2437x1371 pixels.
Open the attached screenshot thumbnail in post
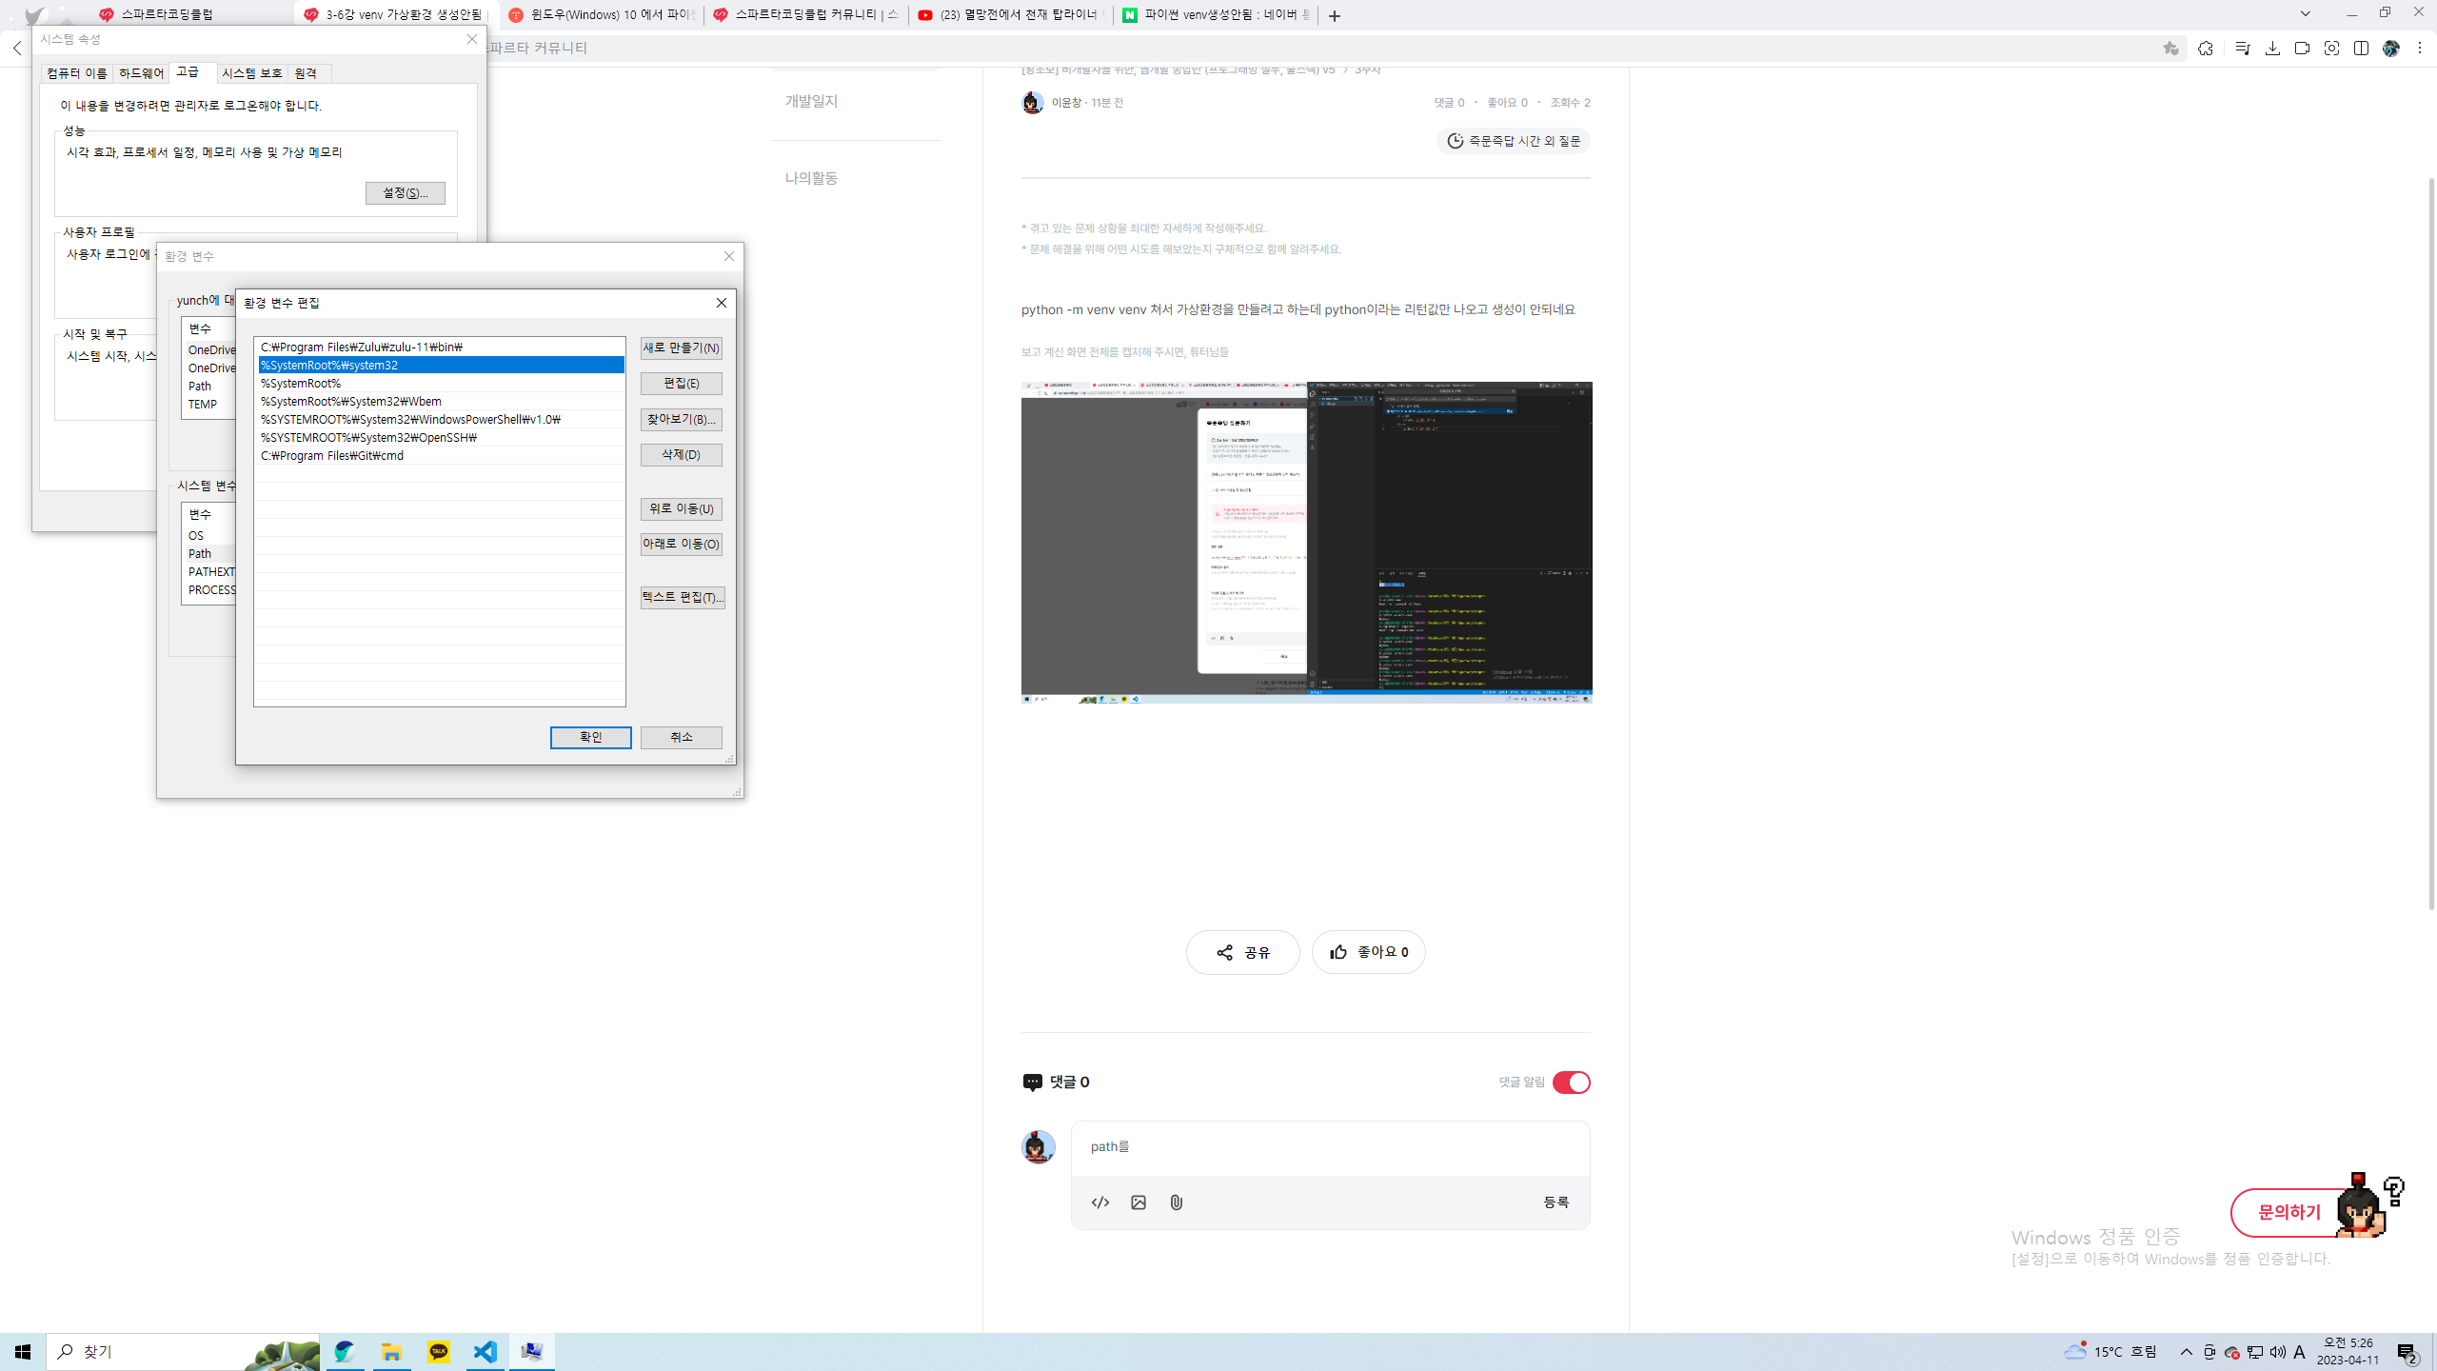coord(1306,543)
